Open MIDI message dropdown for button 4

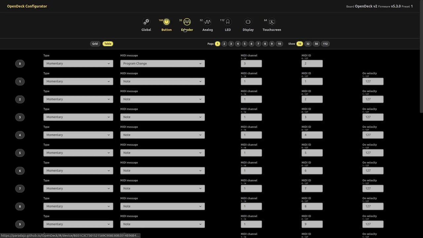pos(163,135)
